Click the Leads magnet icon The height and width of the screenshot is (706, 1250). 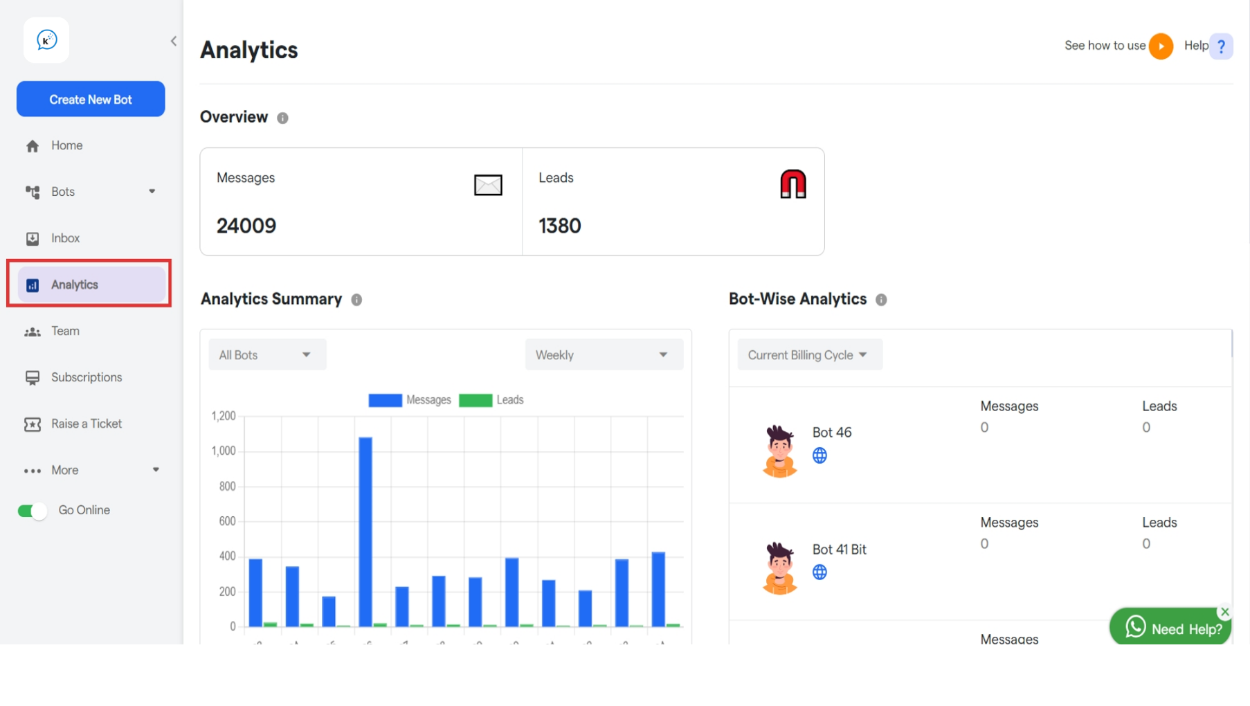click(793, 183)
